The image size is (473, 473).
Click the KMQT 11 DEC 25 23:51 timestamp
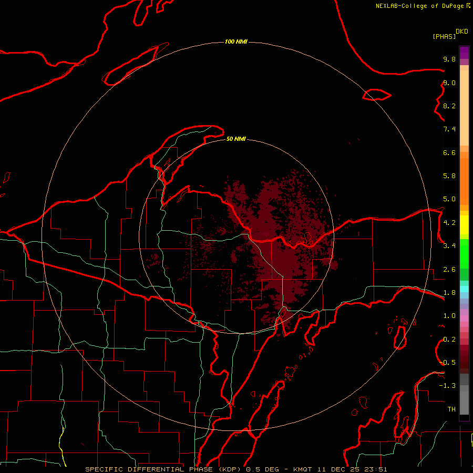340,469
